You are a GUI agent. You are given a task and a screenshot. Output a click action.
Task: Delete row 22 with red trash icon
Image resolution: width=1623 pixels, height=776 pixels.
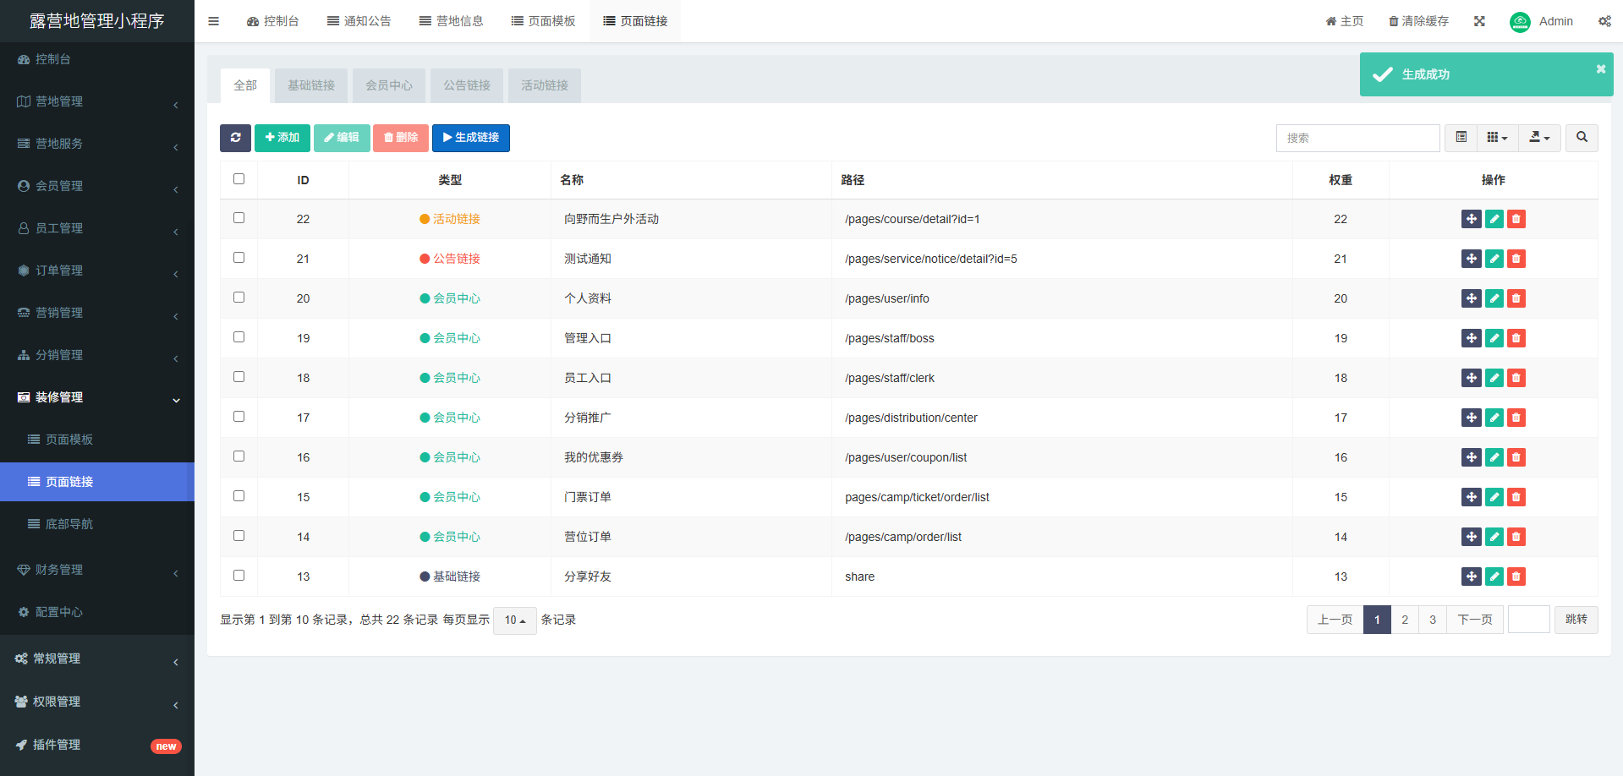[1516, 219]
